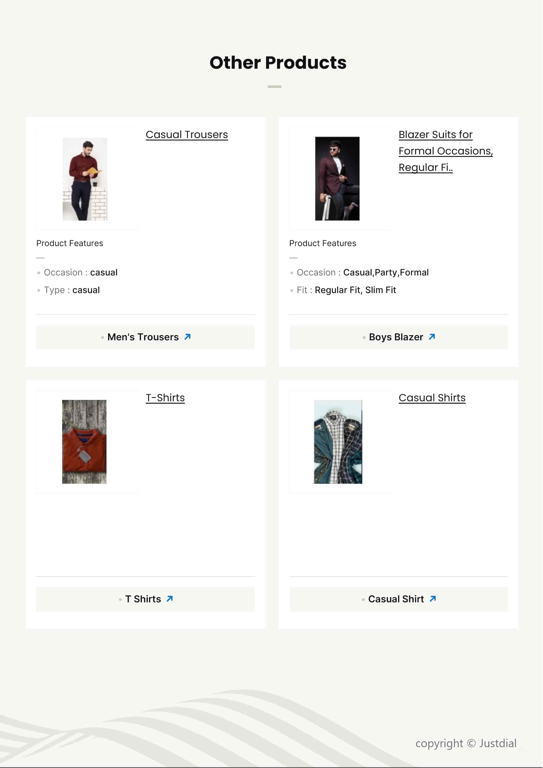543x768 pixels.
Task: Open the T-Shirts product title link
Action: (x=165, y=398)
